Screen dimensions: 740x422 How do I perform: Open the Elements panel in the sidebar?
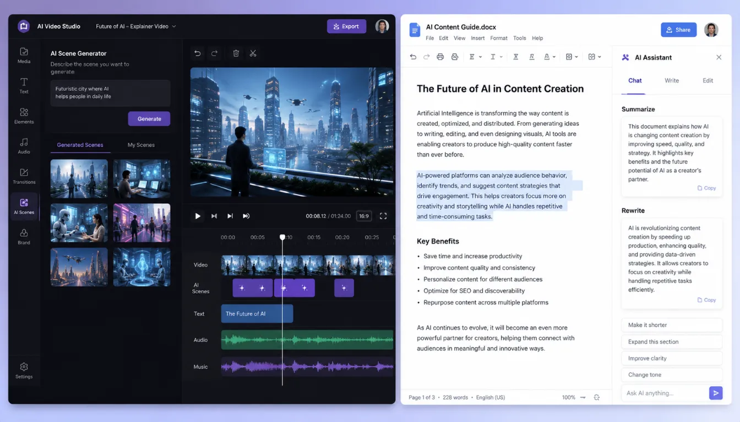tap(24, 116)
